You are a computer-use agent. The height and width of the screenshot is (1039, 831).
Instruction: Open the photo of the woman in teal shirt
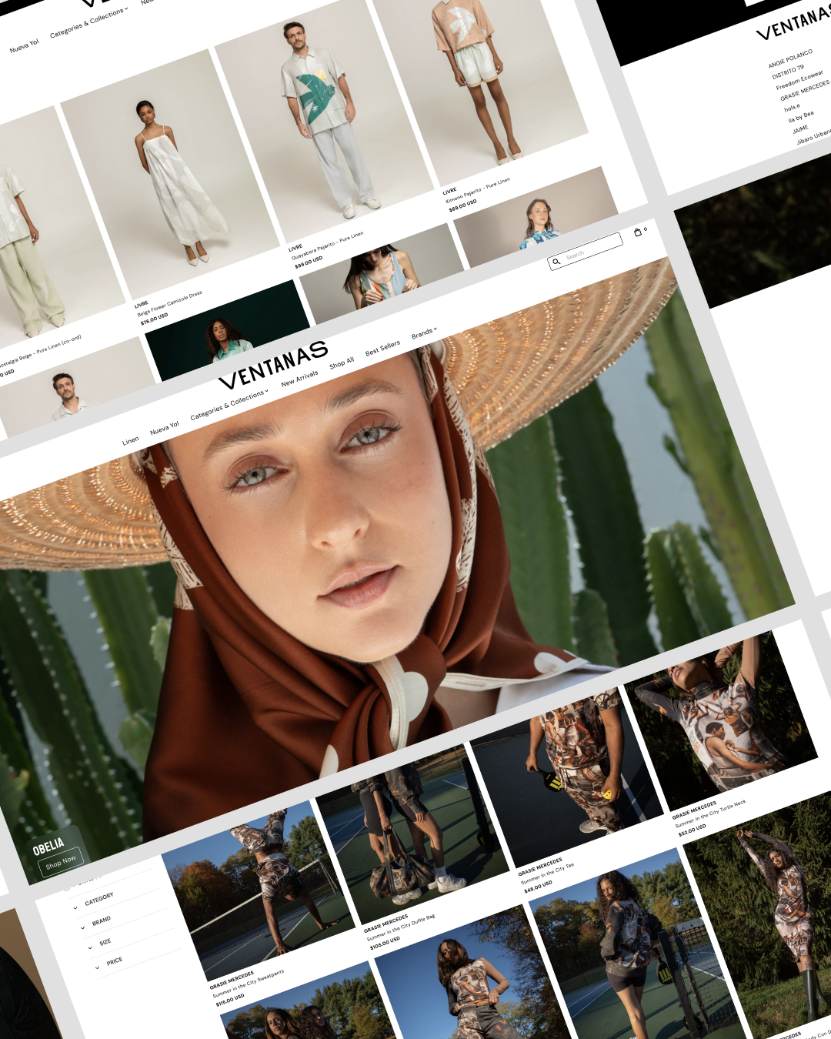click(228, 331)
